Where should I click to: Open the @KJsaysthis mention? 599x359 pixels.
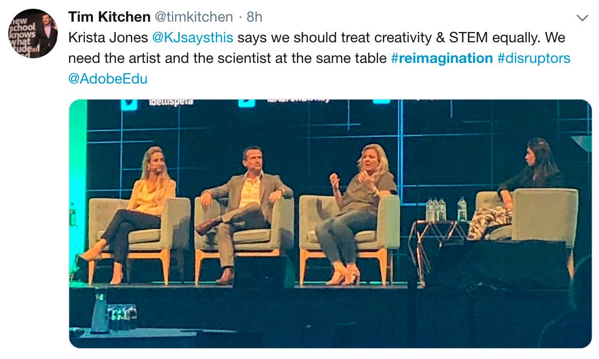coord(192,38)
